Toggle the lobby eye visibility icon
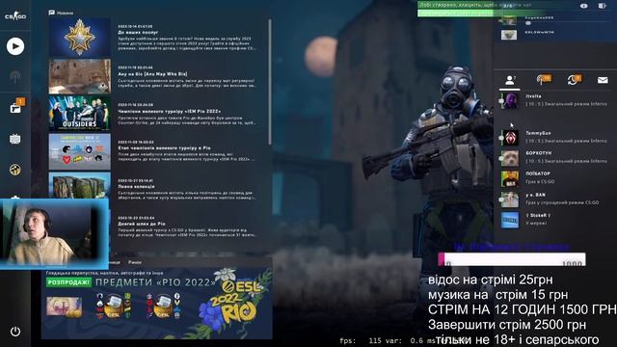The height and width of the screenshot is (347, 617). pos(583,6)
